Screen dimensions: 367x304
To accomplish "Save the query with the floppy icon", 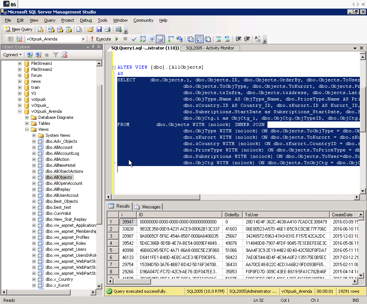I will (99, 29).
